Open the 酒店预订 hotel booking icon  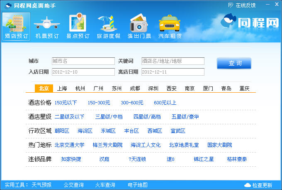[x=16, y=27]
